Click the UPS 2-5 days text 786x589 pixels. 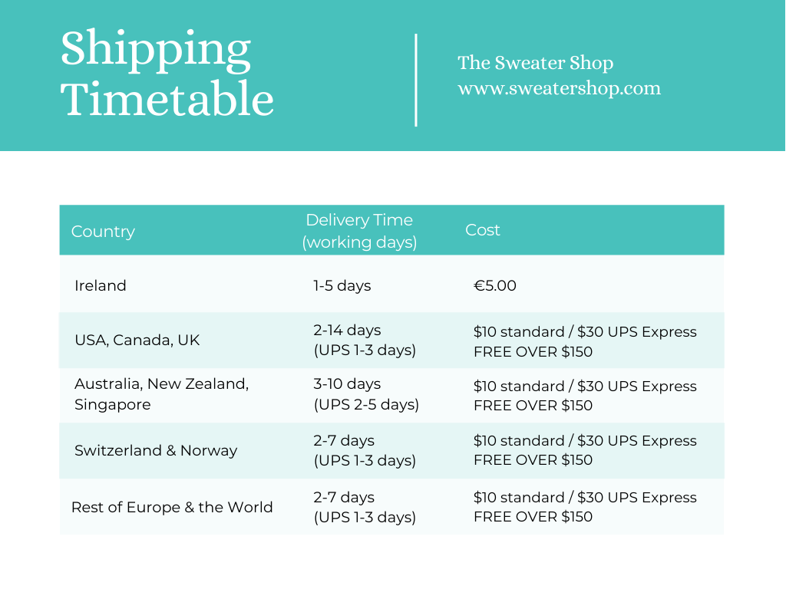pyautogui.click(x=366, y=404)
